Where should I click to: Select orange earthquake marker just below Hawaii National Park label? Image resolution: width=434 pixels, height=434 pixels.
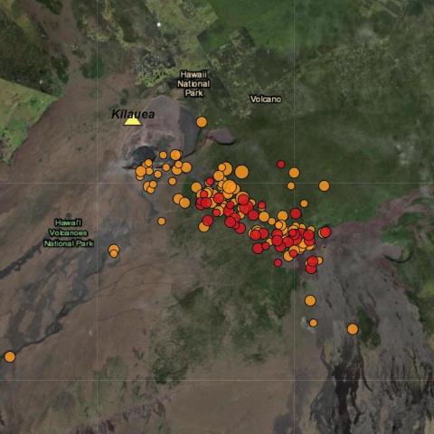pos(202,122)
